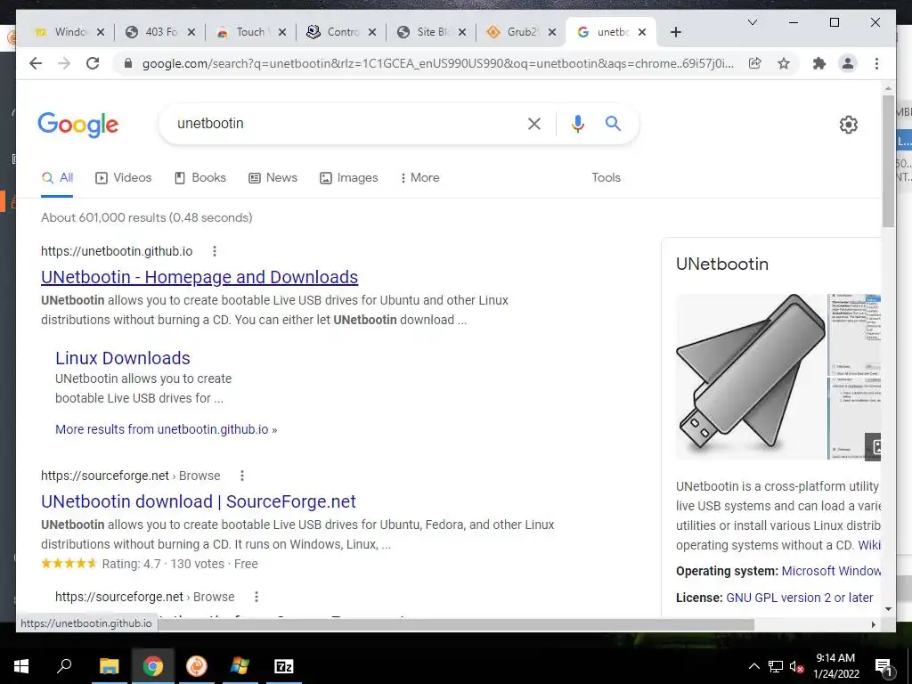Expand the More search filters menu
This screenshot has height=684, width=912.
419,177
